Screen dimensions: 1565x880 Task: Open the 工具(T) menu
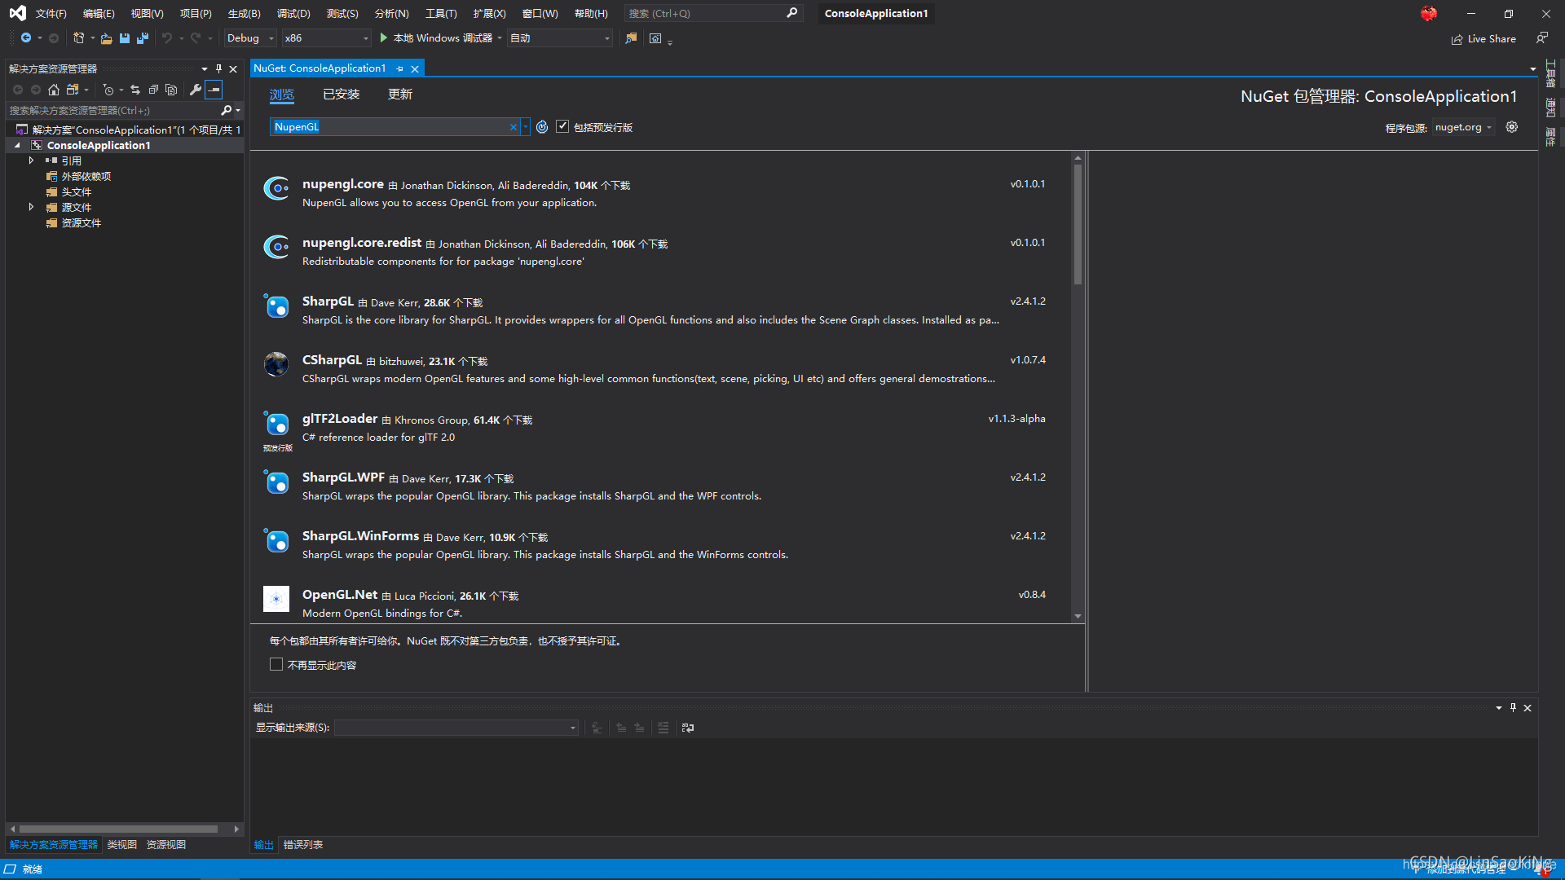tap(441, 14)
